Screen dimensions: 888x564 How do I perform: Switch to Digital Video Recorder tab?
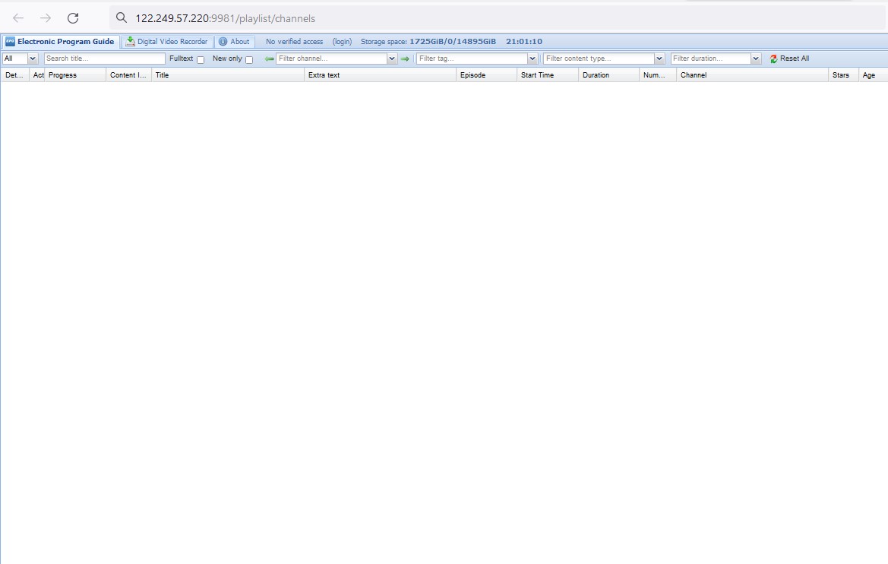[x=167, y=41]
